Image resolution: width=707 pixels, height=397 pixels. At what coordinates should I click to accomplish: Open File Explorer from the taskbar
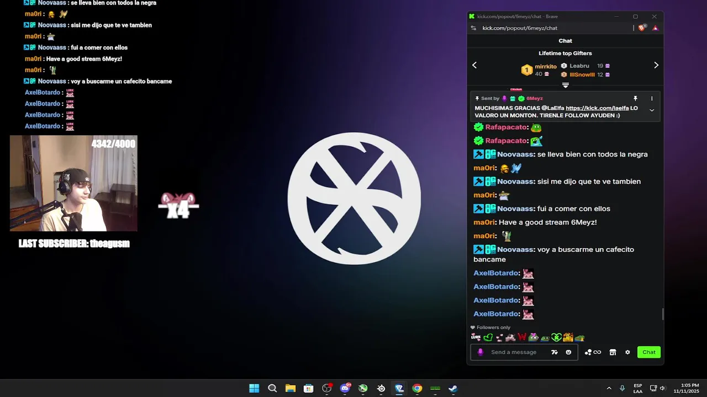pyautogui.click(x=291, y=388)
